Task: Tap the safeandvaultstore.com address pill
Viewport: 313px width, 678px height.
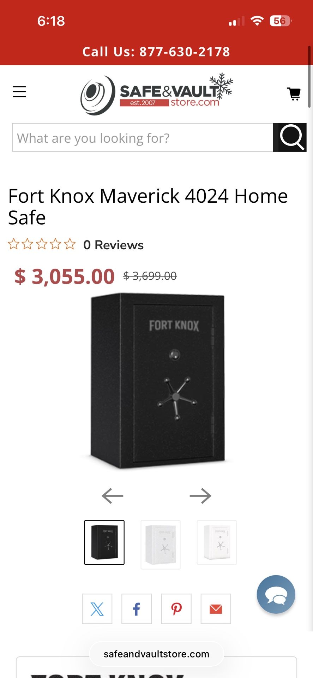Action: pos(156,654)
